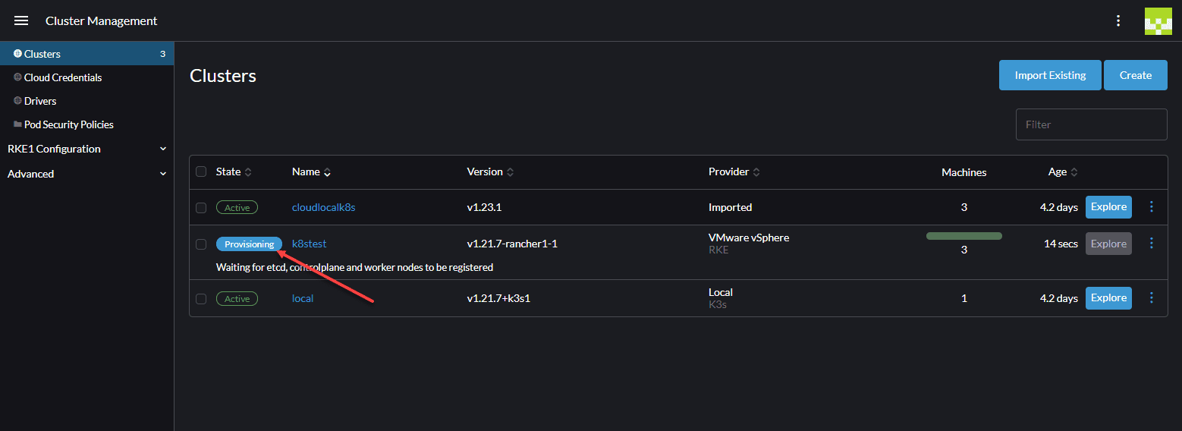Open Pod Security Policies
The width and height of the screenshot is (1182, 431).
point(68,124)
